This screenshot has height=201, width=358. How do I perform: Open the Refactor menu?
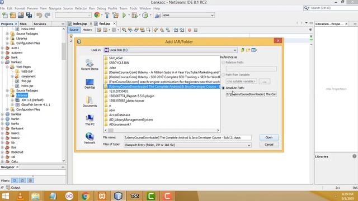(x=81, y=8)
